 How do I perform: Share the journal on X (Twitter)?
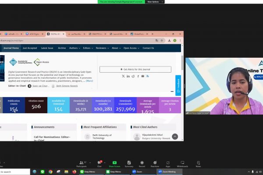click(x=123, y=76)
